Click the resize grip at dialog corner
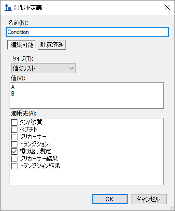175x211 pixels. click(x=172, y=208)
